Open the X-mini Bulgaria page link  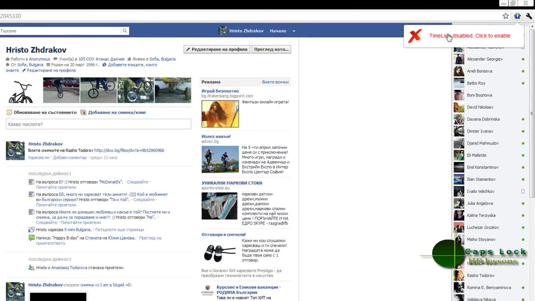pos(77,230)
